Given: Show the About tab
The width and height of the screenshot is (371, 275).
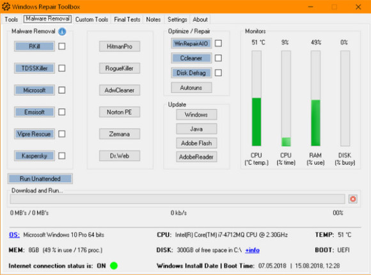Looking at the screenshot, I should 200,19.
